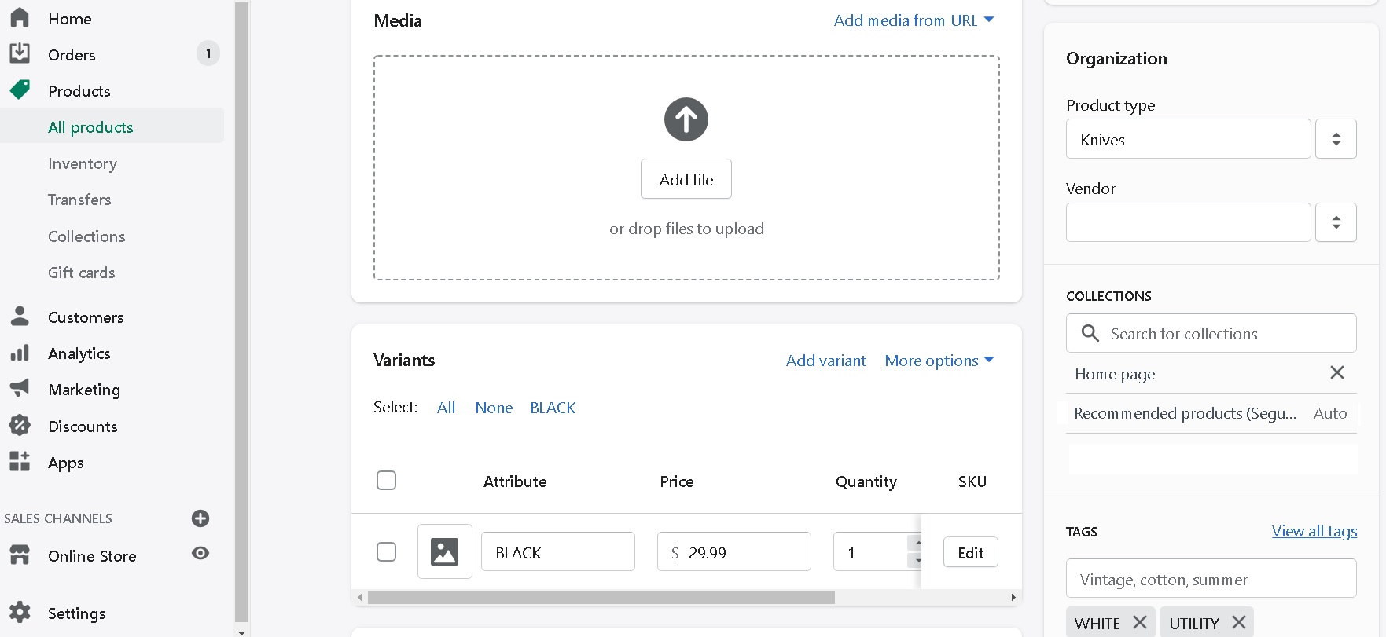The image size is (1386, 637).
Task: Open Inventory in the sidebar menu
Action: [83, 163]
